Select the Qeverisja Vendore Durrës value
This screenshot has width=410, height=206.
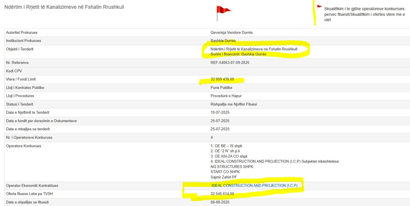pyautogui.click(x=232, y=33)
